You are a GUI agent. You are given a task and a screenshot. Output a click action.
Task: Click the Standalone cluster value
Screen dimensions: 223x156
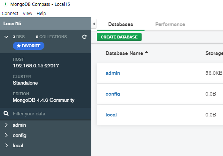[25, 83]
